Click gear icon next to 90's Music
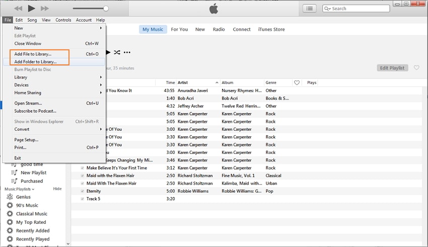This screenshot has height=247, width=428. (10, 205)
